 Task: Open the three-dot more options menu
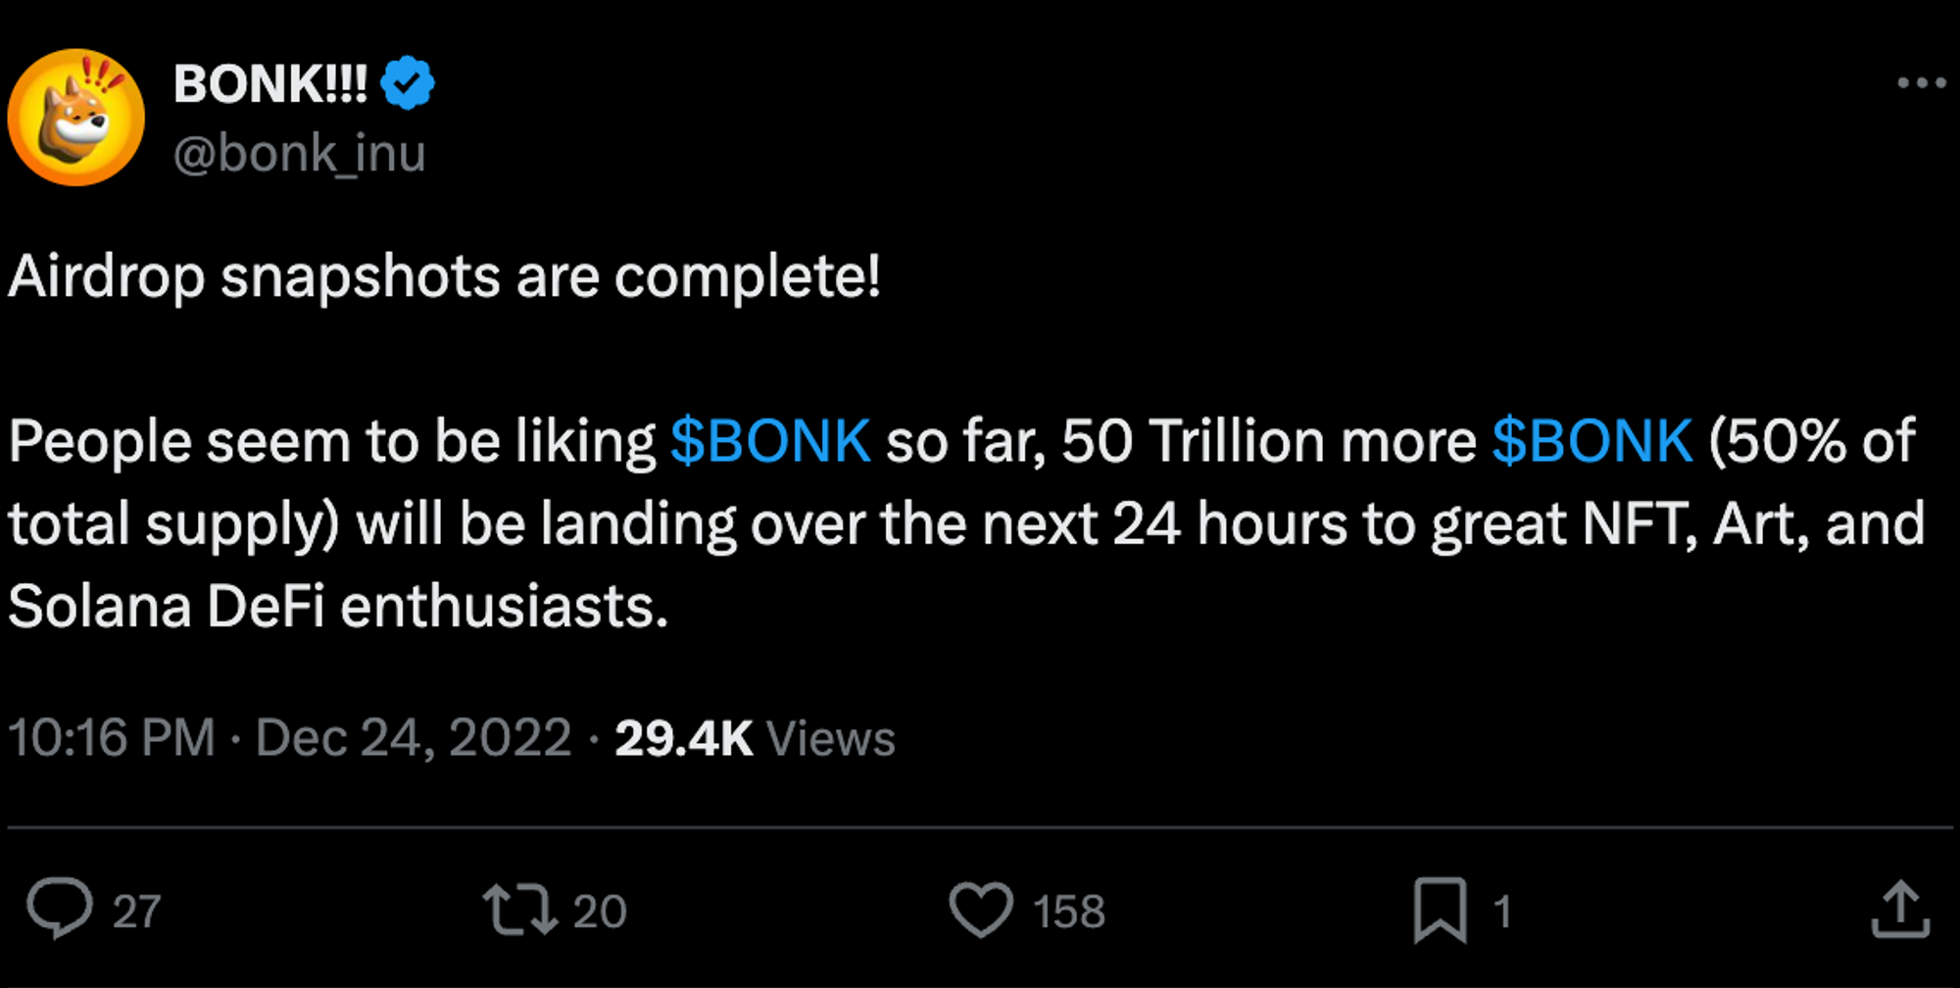pyautogui.click(x=1921, y=83)
